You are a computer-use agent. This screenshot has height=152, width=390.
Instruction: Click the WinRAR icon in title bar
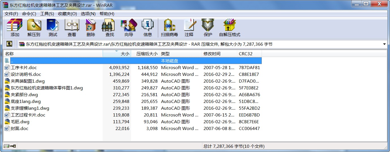tap(5, 5)
